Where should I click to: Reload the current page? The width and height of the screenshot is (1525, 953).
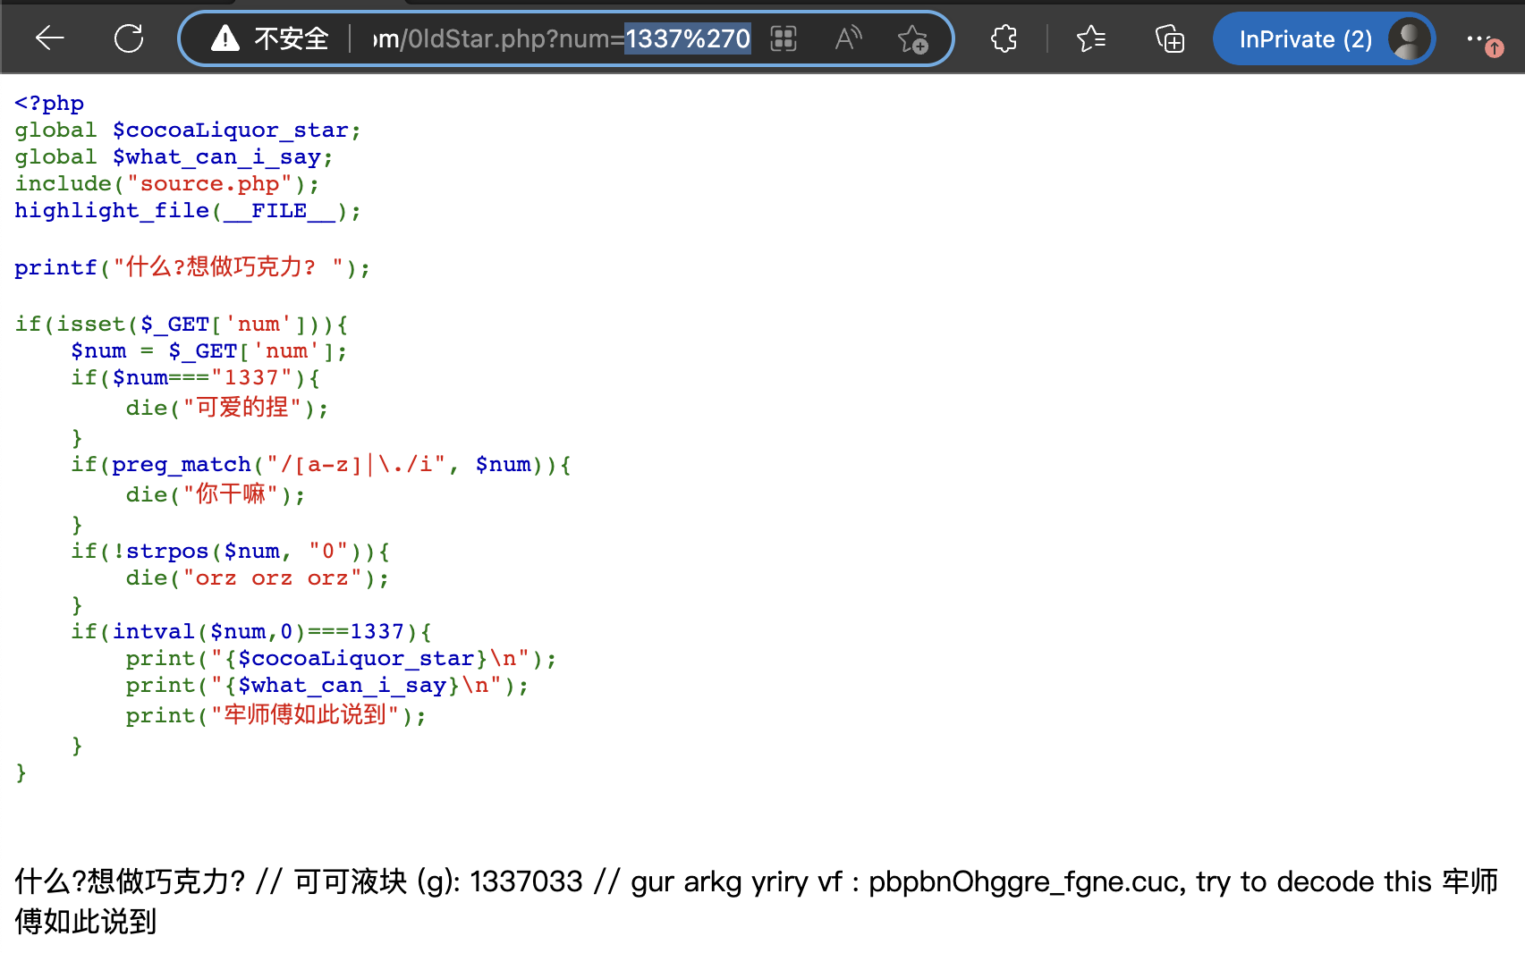(129, 38)
